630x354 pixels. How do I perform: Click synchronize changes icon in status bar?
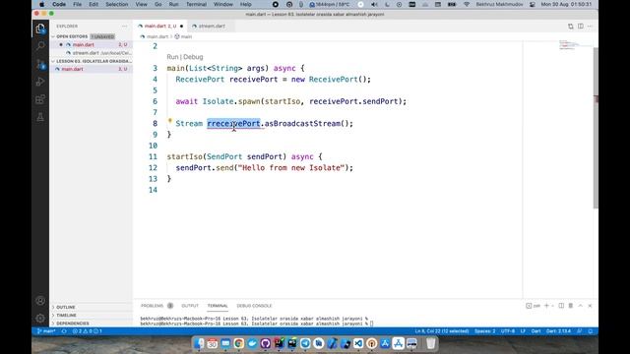tap(64, 331)
